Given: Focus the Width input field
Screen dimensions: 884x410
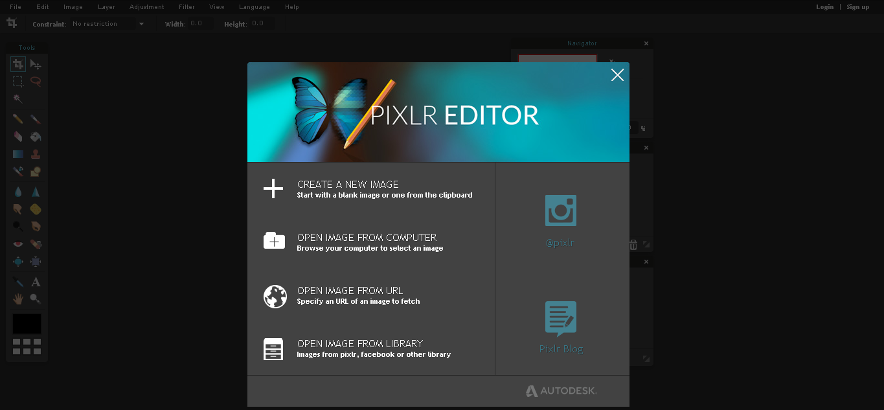Looking at the screenshot, I should [x=200, y=24].
